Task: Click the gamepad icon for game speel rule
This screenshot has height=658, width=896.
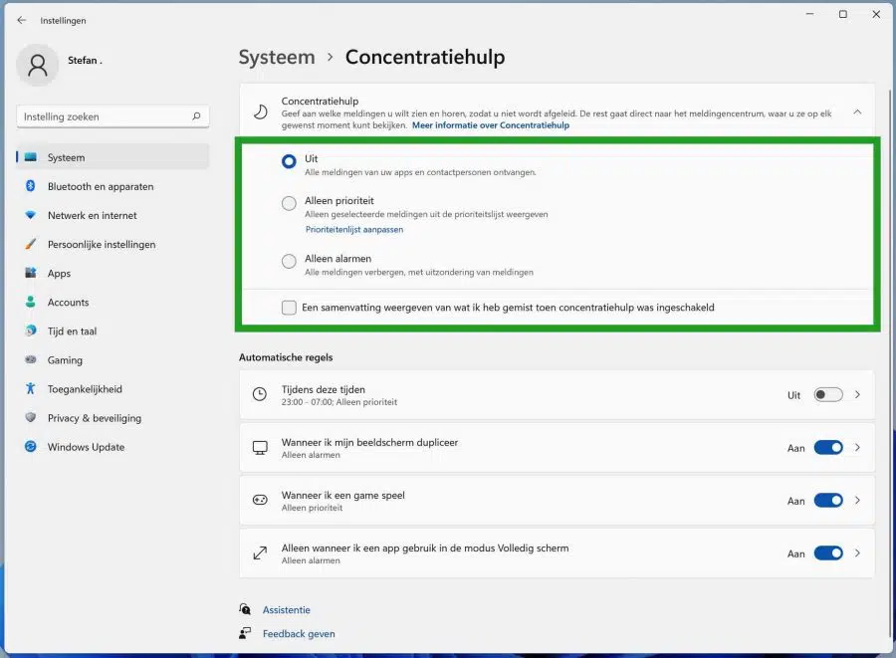Action: pos(260,500)
